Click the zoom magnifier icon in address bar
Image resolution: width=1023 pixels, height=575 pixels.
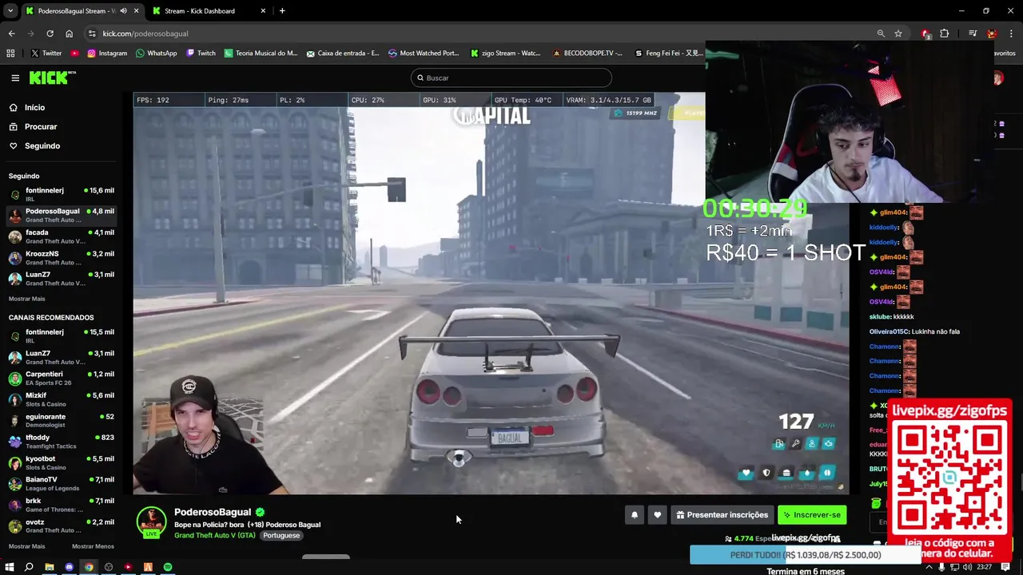tap(881, 34)
